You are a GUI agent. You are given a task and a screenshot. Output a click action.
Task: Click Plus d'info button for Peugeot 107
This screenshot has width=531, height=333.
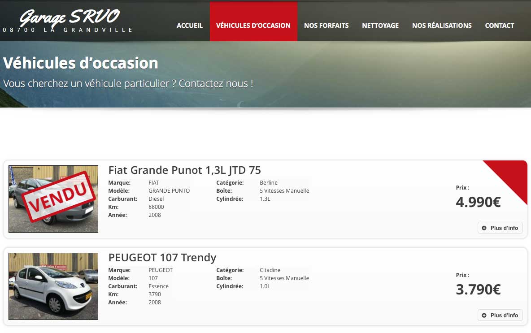point(500,315)
